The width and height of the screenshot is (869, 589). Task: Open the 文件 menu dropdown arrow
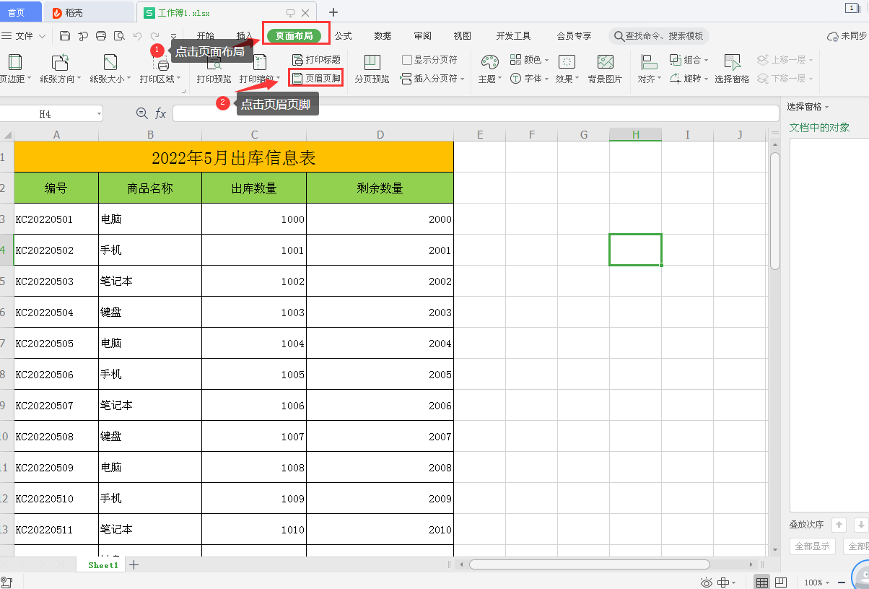pos(42,36)
